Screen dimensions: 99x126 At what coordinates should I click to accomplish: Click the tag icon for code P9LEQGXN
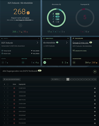point(95,123)
